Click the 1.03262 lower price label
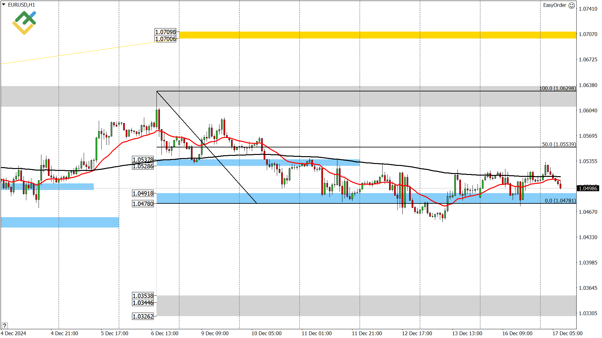Screen dimensions: 602x338 point(143,317)
